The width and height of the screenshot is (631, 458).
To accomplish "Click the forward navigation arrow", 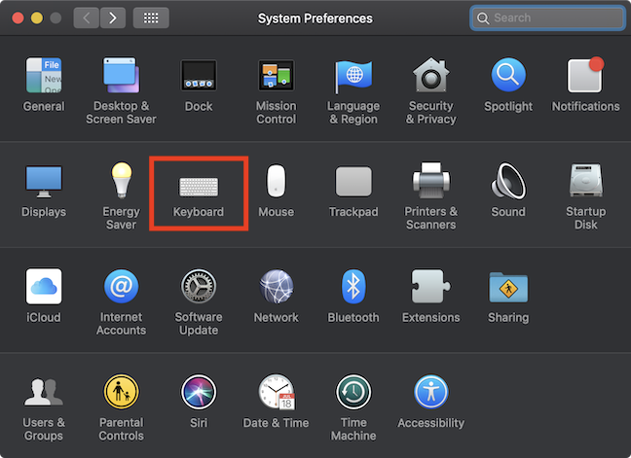I will 113,18.
